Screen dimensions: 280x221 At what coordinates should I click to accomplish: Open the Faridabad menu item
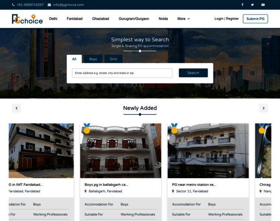(75, 19)
